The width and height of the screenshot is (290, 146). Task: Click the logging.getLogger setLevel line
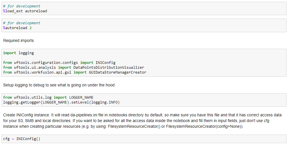pyautogui.click(x=61, y=102)
